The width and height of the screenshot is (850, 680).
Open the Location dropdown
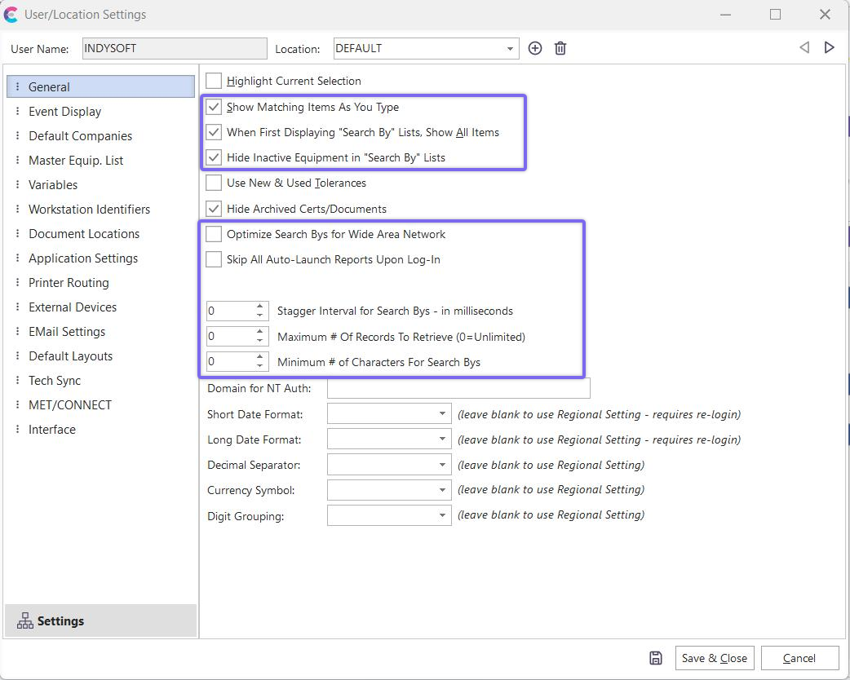[510, 48]
